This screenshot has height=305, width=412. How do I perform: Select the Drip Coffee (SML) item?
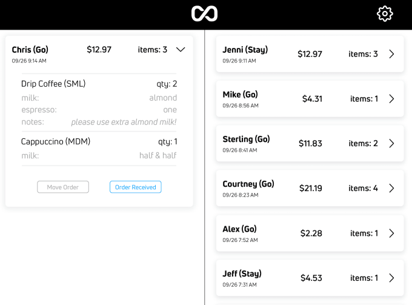point(53,84)
